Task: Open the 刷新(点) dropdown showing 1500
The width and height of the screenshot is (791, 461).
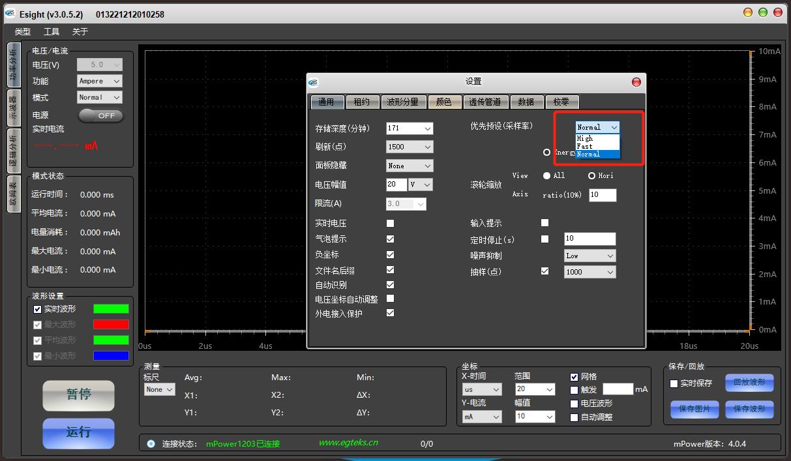Action: click(x=409, y=147)
